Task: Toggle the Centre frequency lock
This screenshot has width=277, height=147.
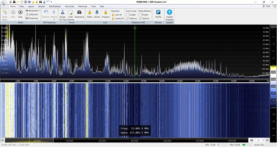Action: tap(97, 14)
